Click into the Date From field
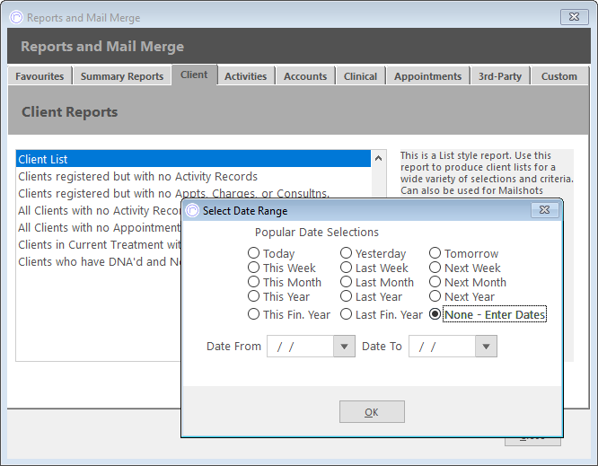Viewport: 598px width, 466px height. [300, 347]
